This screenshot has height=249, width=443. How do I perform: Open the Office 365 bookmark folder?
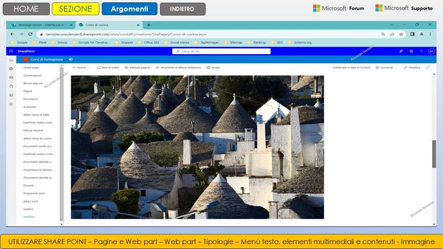[x=148, y=42]
